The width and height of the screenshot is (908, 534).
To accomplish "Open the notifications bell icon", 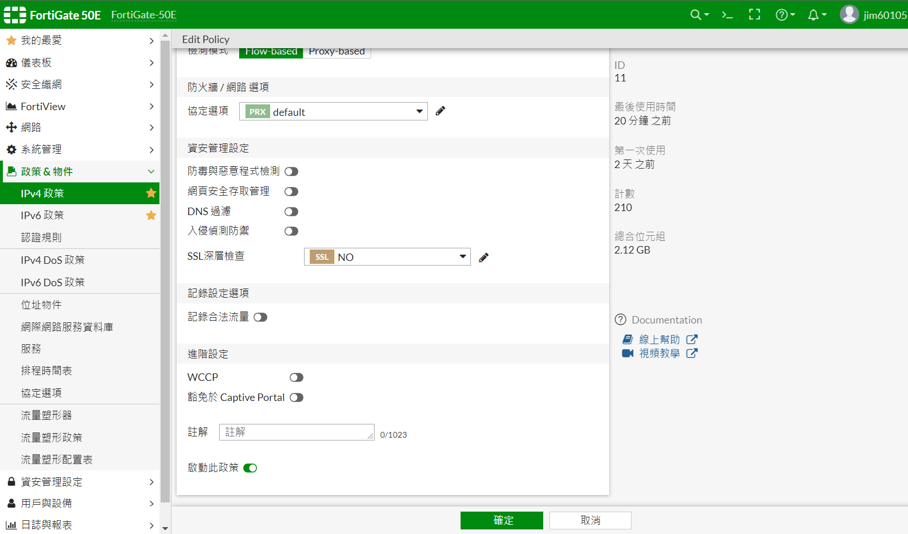I will click(816, 15).
